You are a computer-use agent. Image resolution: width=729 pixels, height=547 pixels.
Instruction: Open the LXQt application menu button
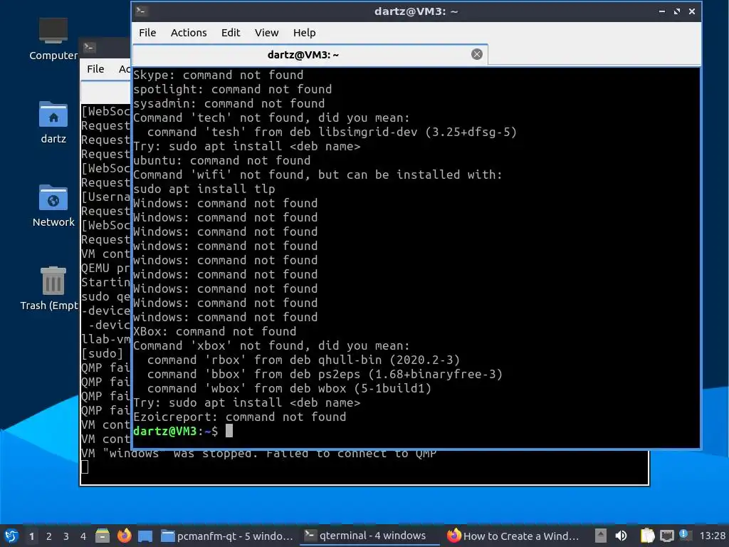click(11, 536)
